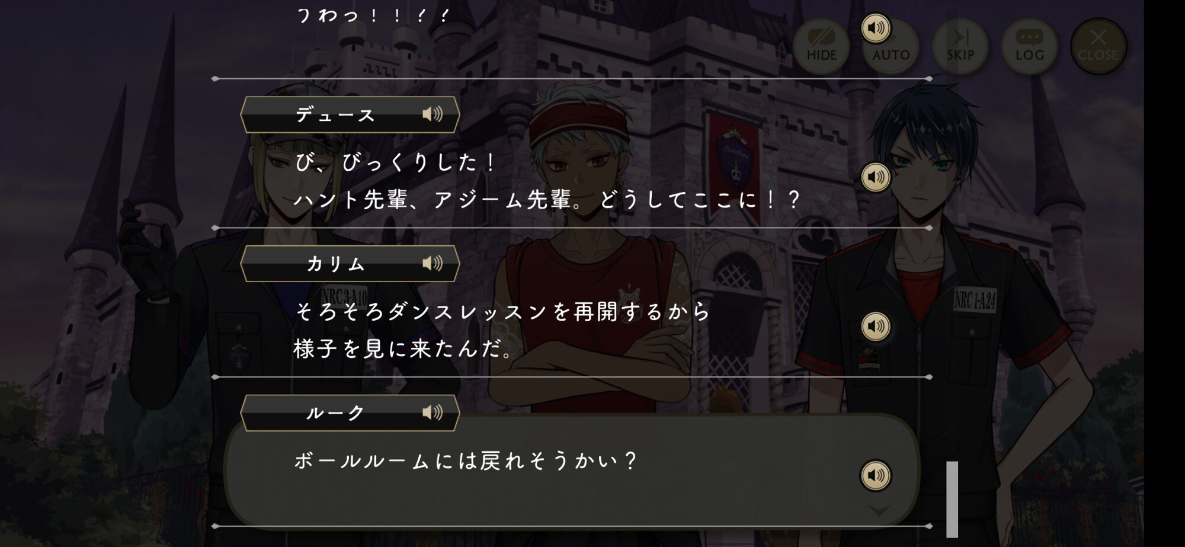Tap the ハント先輩 dialogue line
This screenshot has width=1185, height=547.
coord(547,200)
